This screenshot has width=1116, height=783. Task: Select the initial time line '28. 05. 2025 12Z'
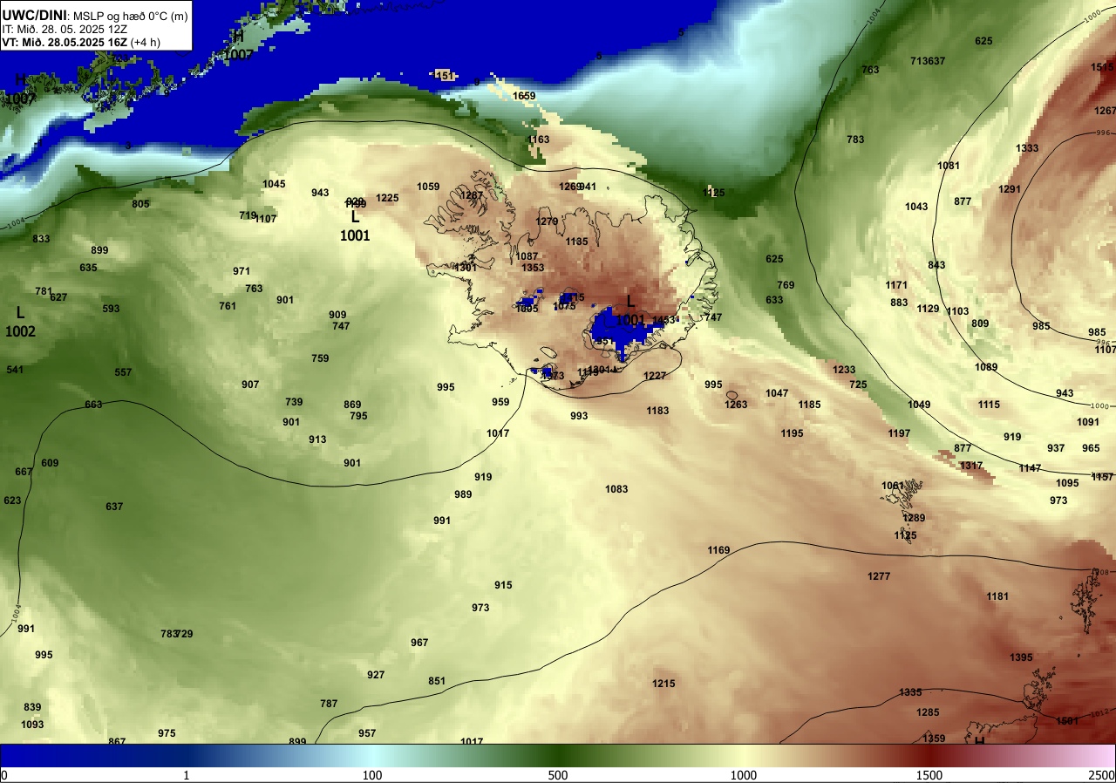[83, 29]
